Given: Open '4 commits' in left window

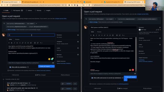Looking at the screenshot, I should [15, 75].
